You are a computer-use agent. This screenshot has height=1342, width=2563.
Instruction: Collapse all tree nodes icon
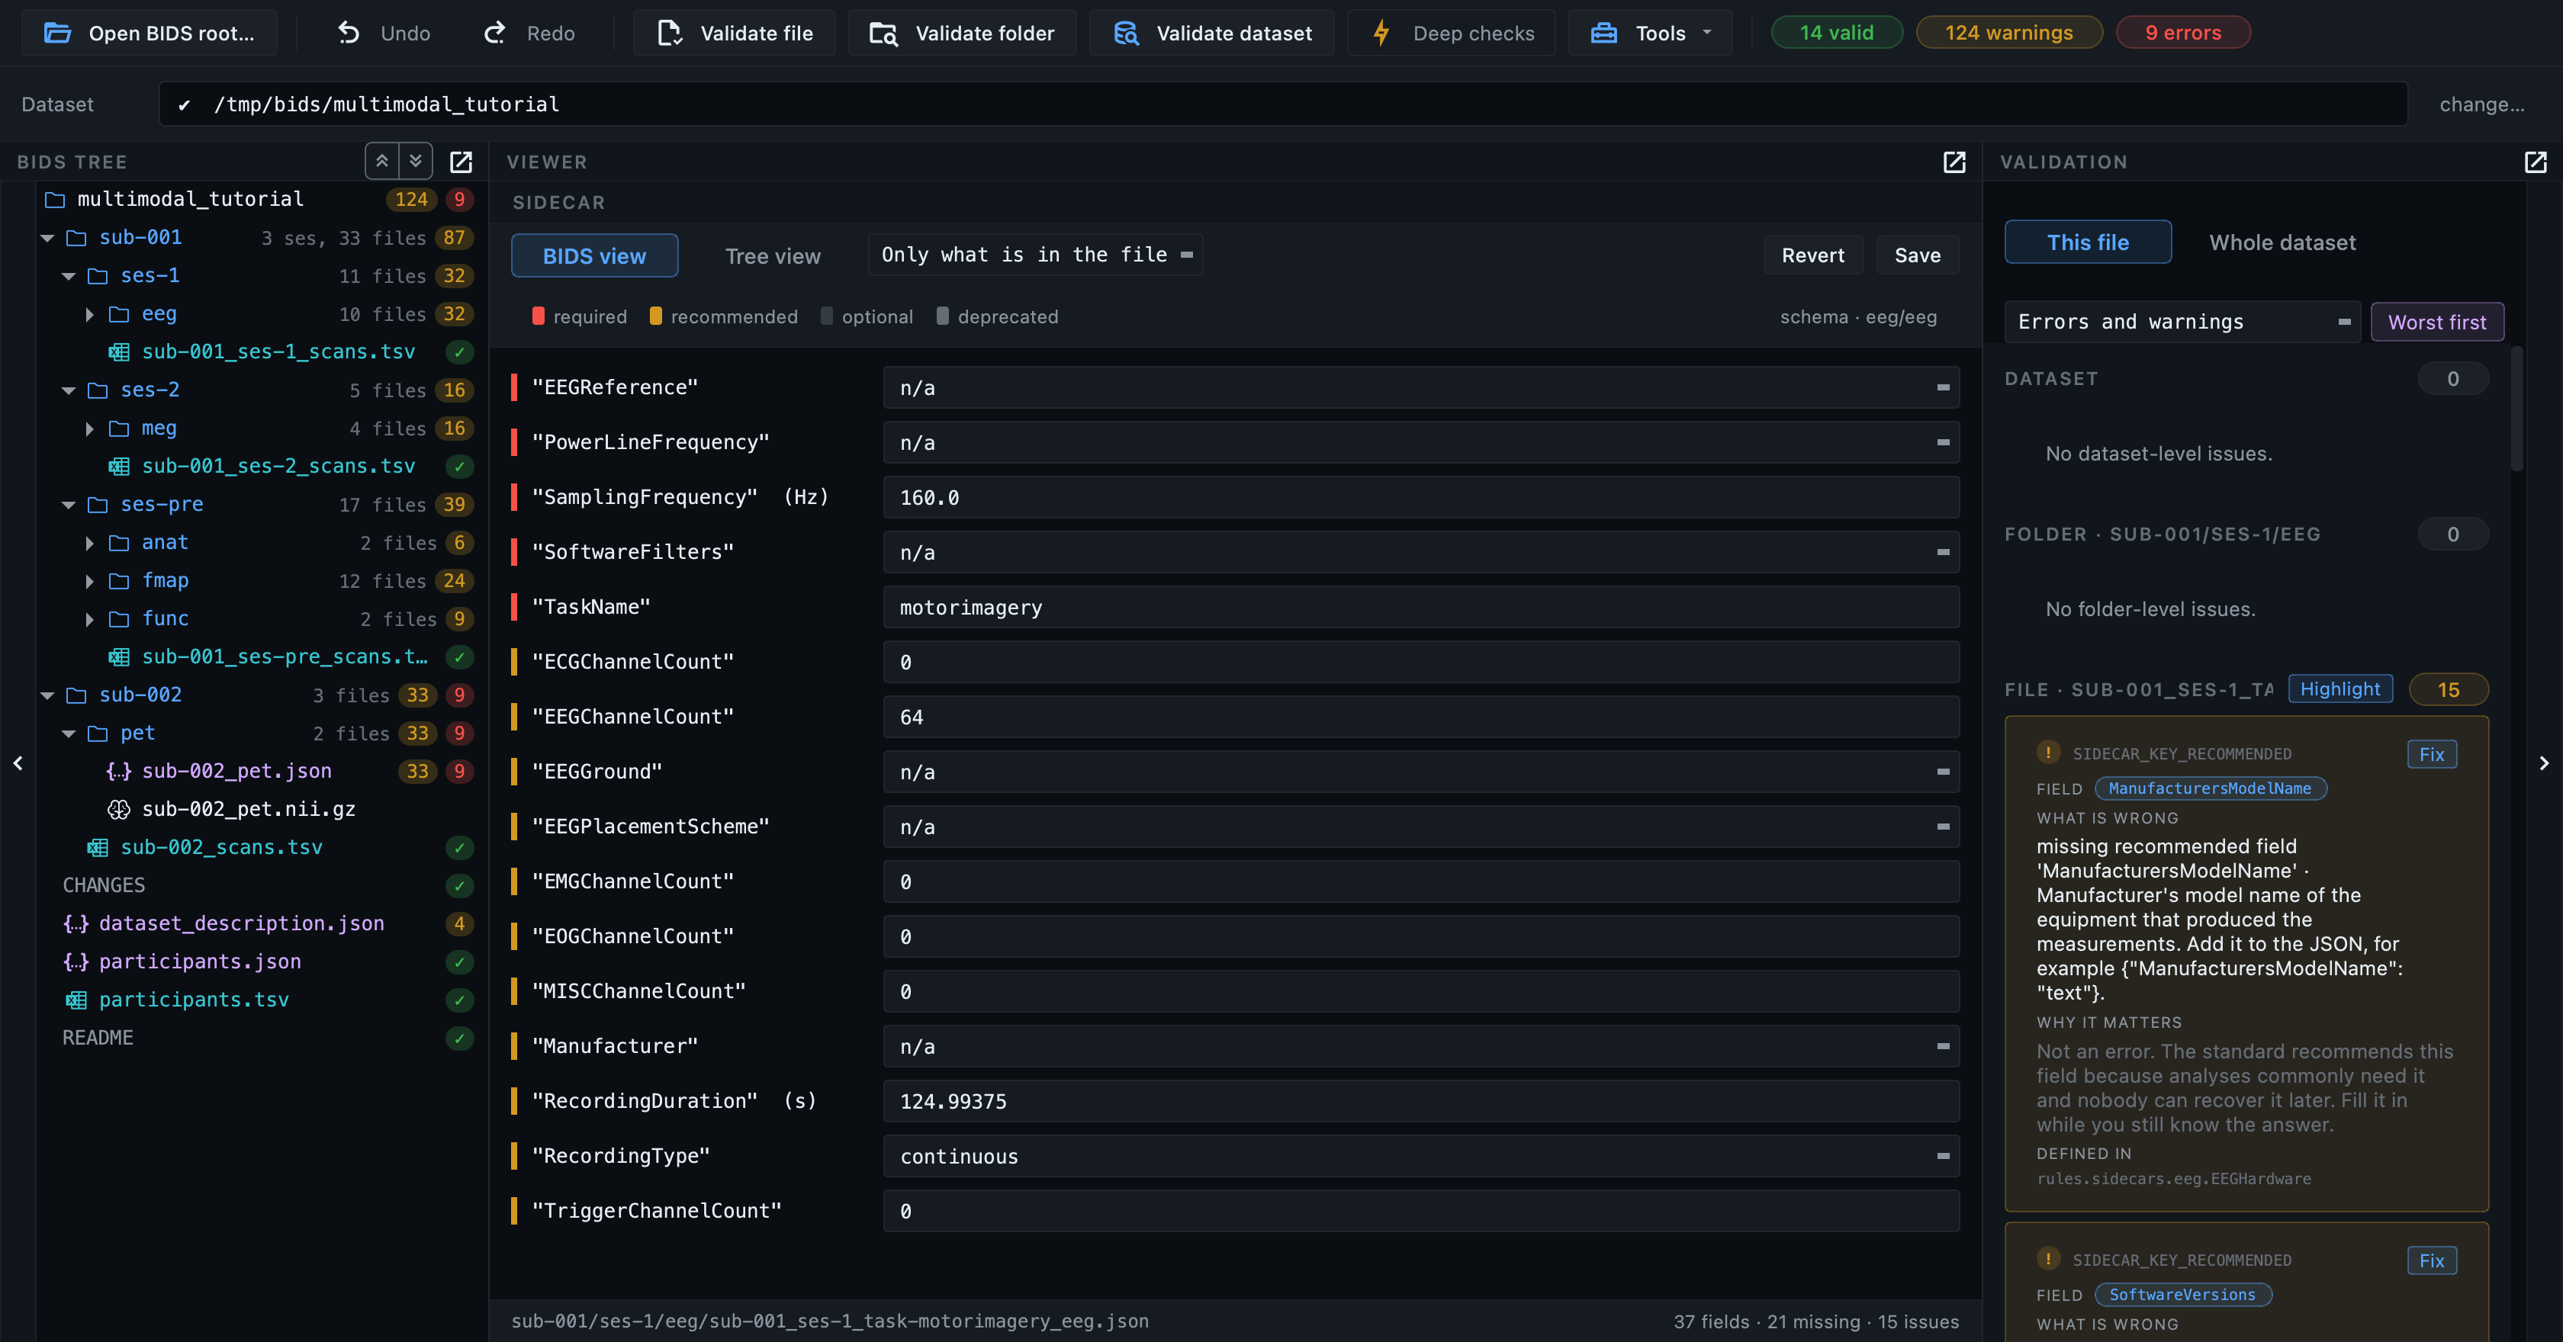[x=382, y=160]
